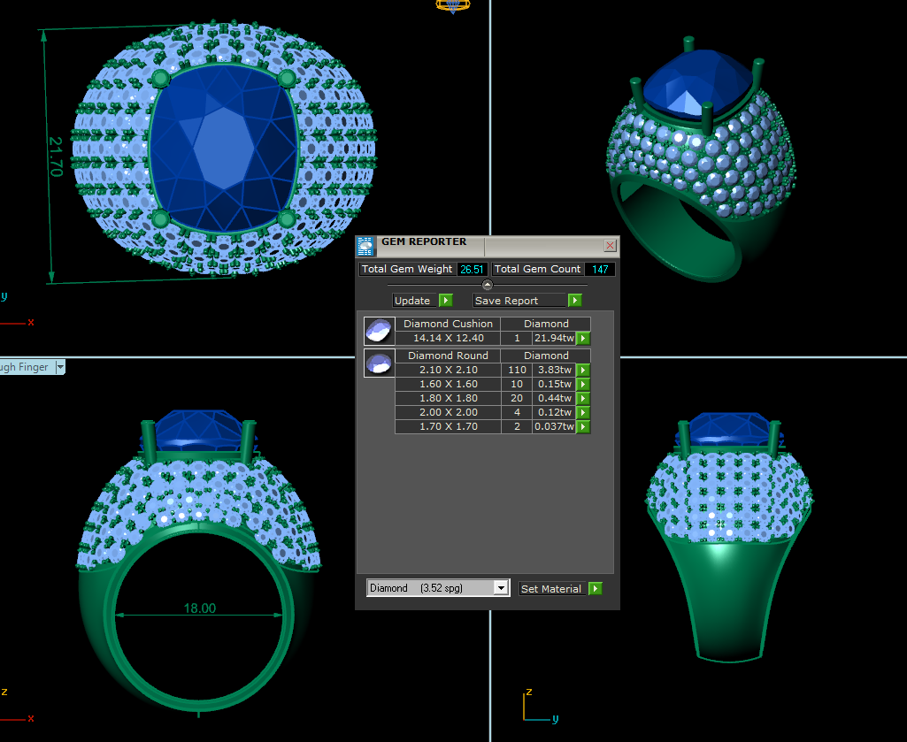Click the count cell showing 110
Viewport: 907px width, 742px height.
click(517, 371)
